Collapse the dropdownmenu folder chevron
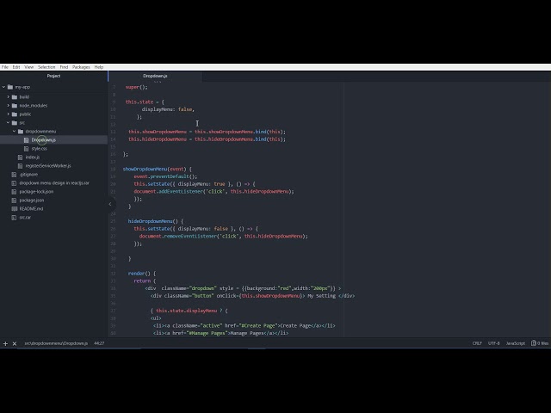The image size is (551, 413). tap(15, 132)
